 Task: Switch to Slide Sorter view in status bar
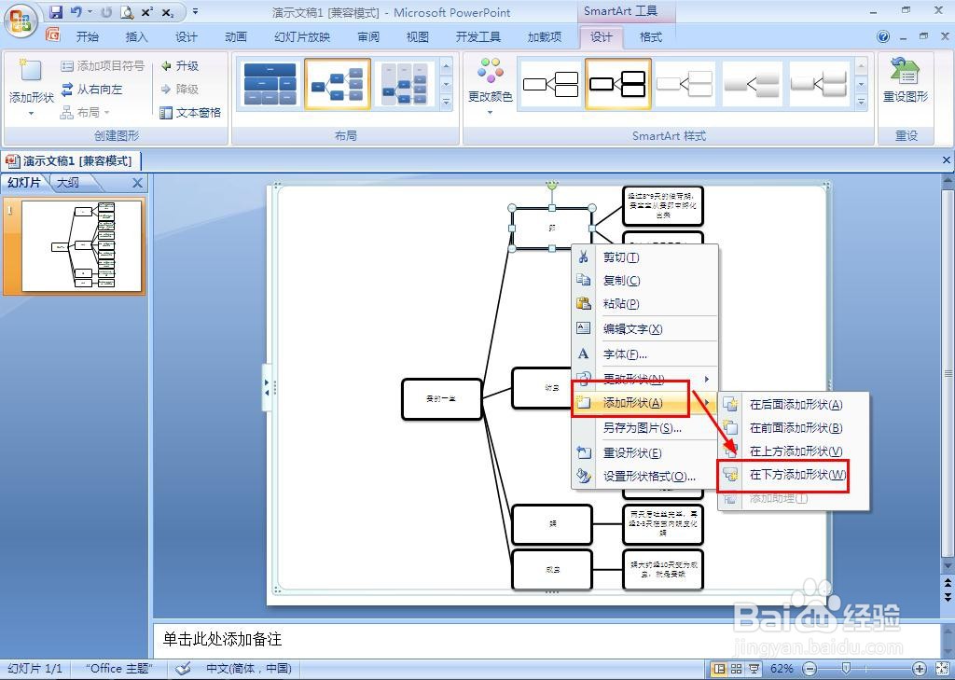tap(737, 669)
